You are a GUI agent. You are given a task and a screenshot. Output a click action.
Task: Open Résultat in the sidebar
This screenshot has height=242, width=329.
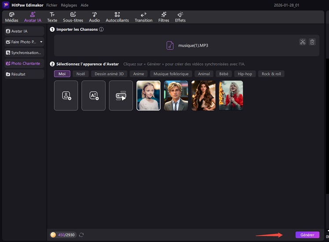[x=24, y=74]
